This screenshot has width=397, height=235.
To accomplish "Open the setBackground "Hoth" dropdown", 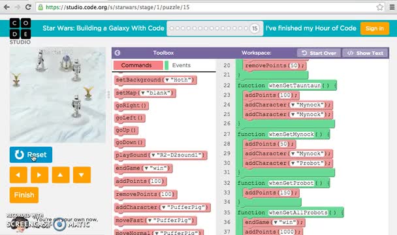I will point(179,80).
